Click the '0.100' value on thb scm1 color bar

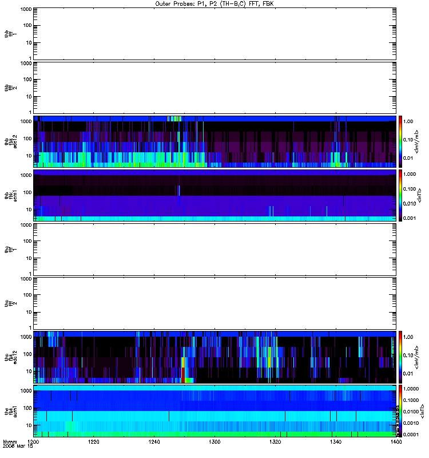(x=410, y=189)
